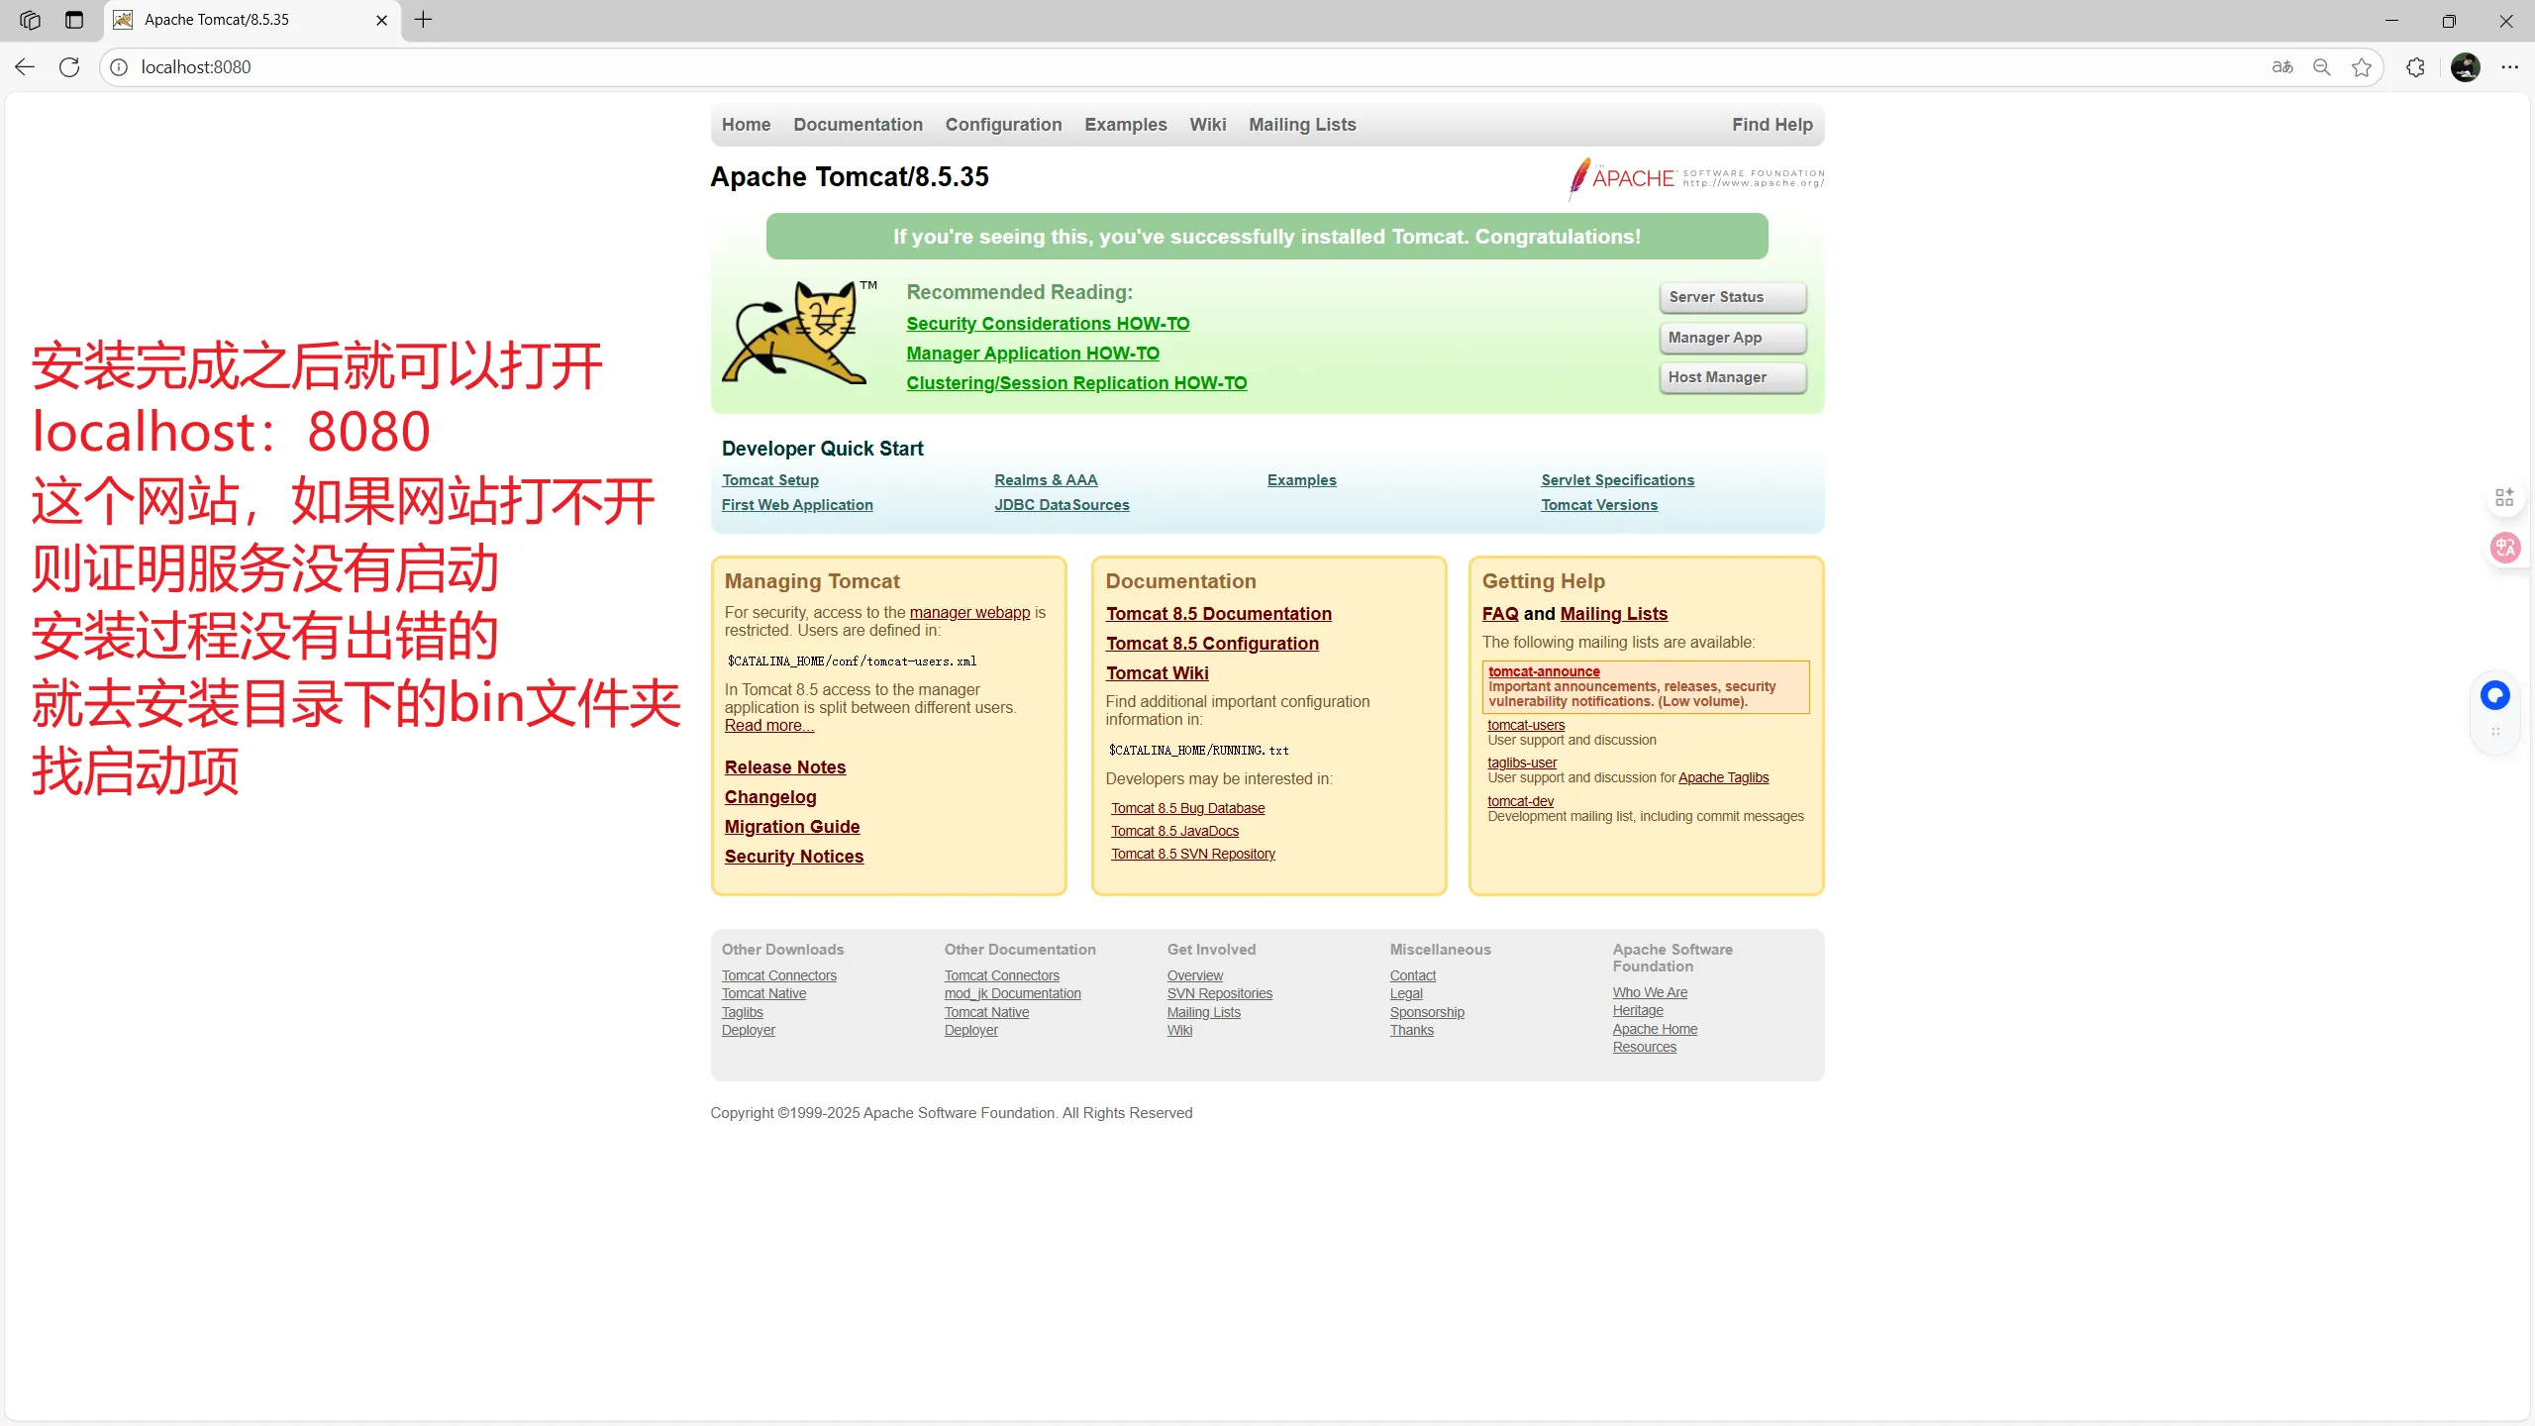Open the JDBC DataSources link
Image resolution: width=2535 pixels, height=1426 pixels.
[1062, 505]
